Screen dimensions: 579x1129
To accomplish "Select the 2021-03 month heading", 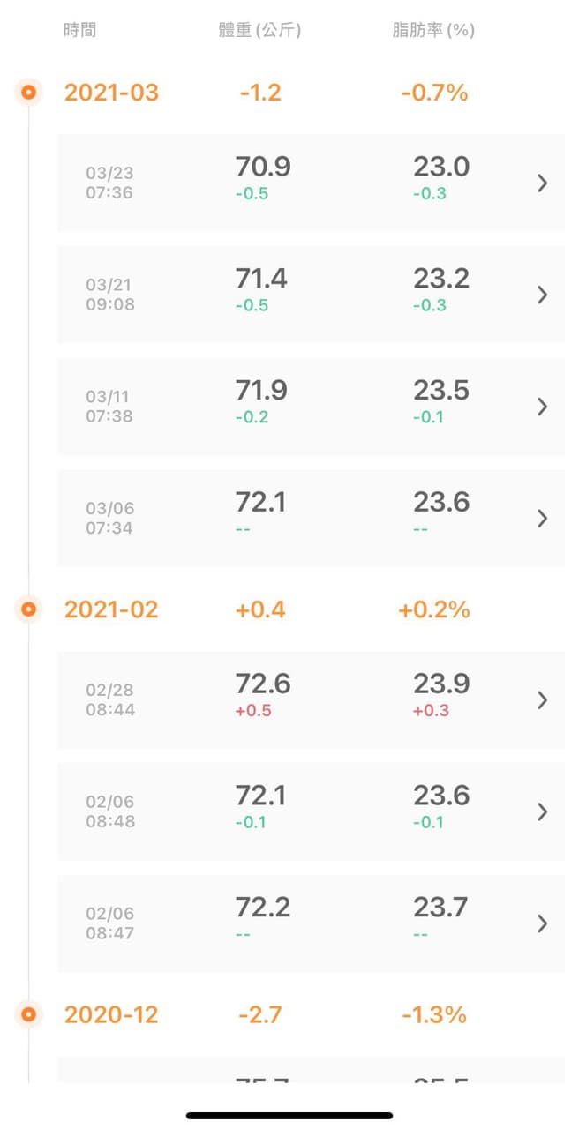I will pos(111,93).
